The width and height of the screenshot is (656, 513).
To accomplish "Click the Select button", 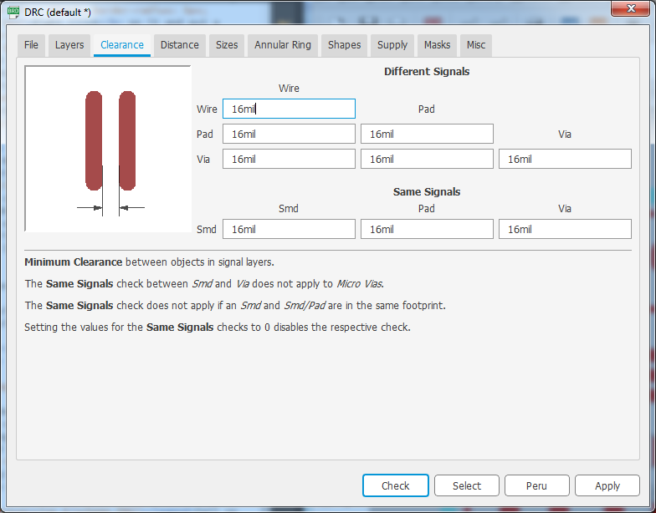I will pos(467,485).
